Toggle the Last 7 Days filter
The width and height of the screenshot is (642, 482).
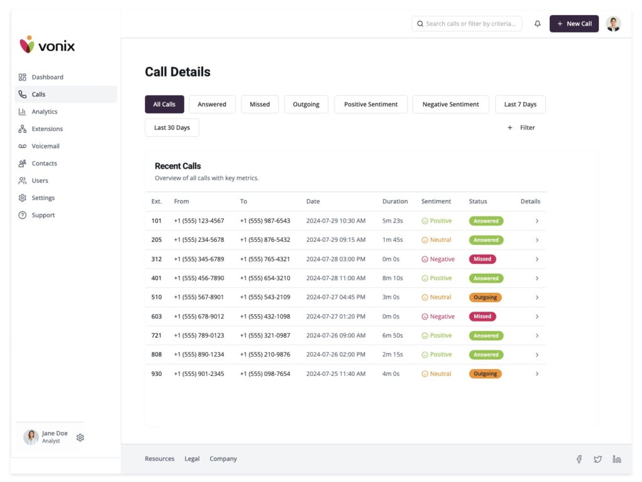520,105
